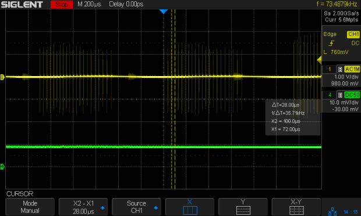361x216 pixels.
Task: Click the red Stop status indicator
Action: (x=62, y=5)
